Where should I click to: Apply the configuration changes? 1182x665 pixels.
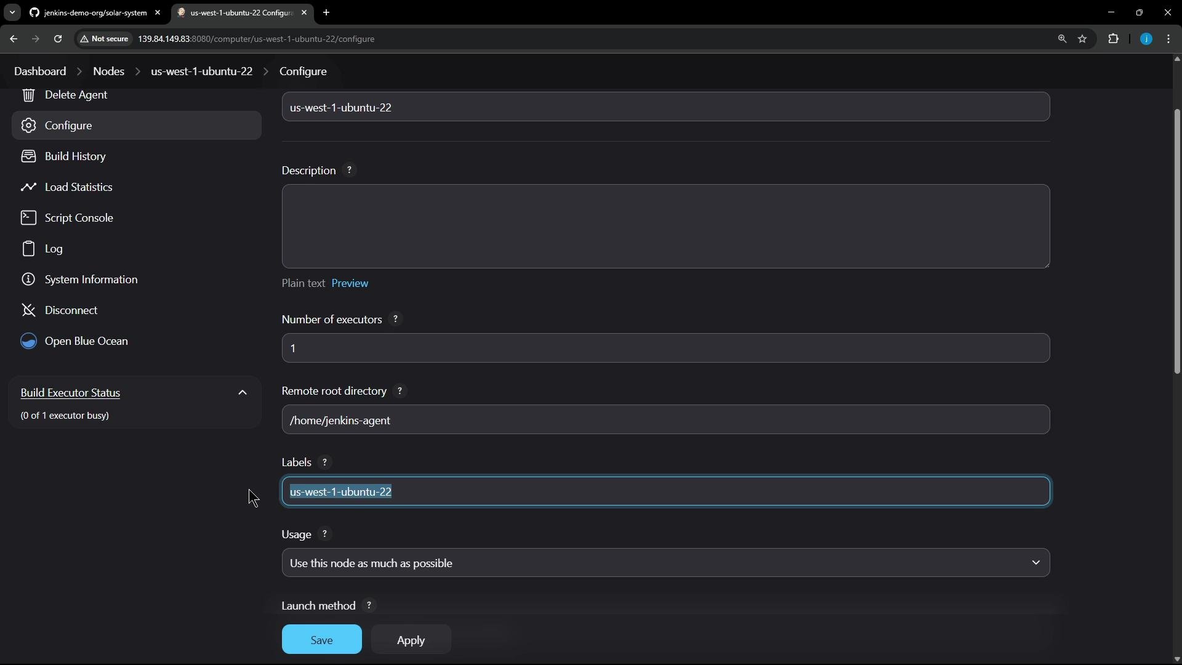(411, 640)
